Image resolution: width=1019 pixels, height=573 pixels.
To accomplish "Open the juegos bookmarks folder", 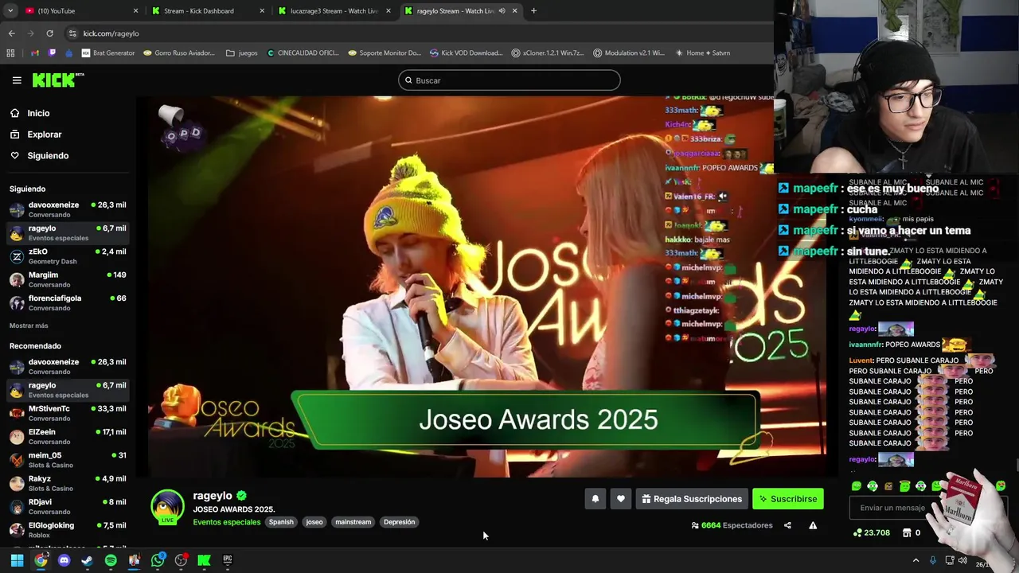I will [x=242, y=53].
